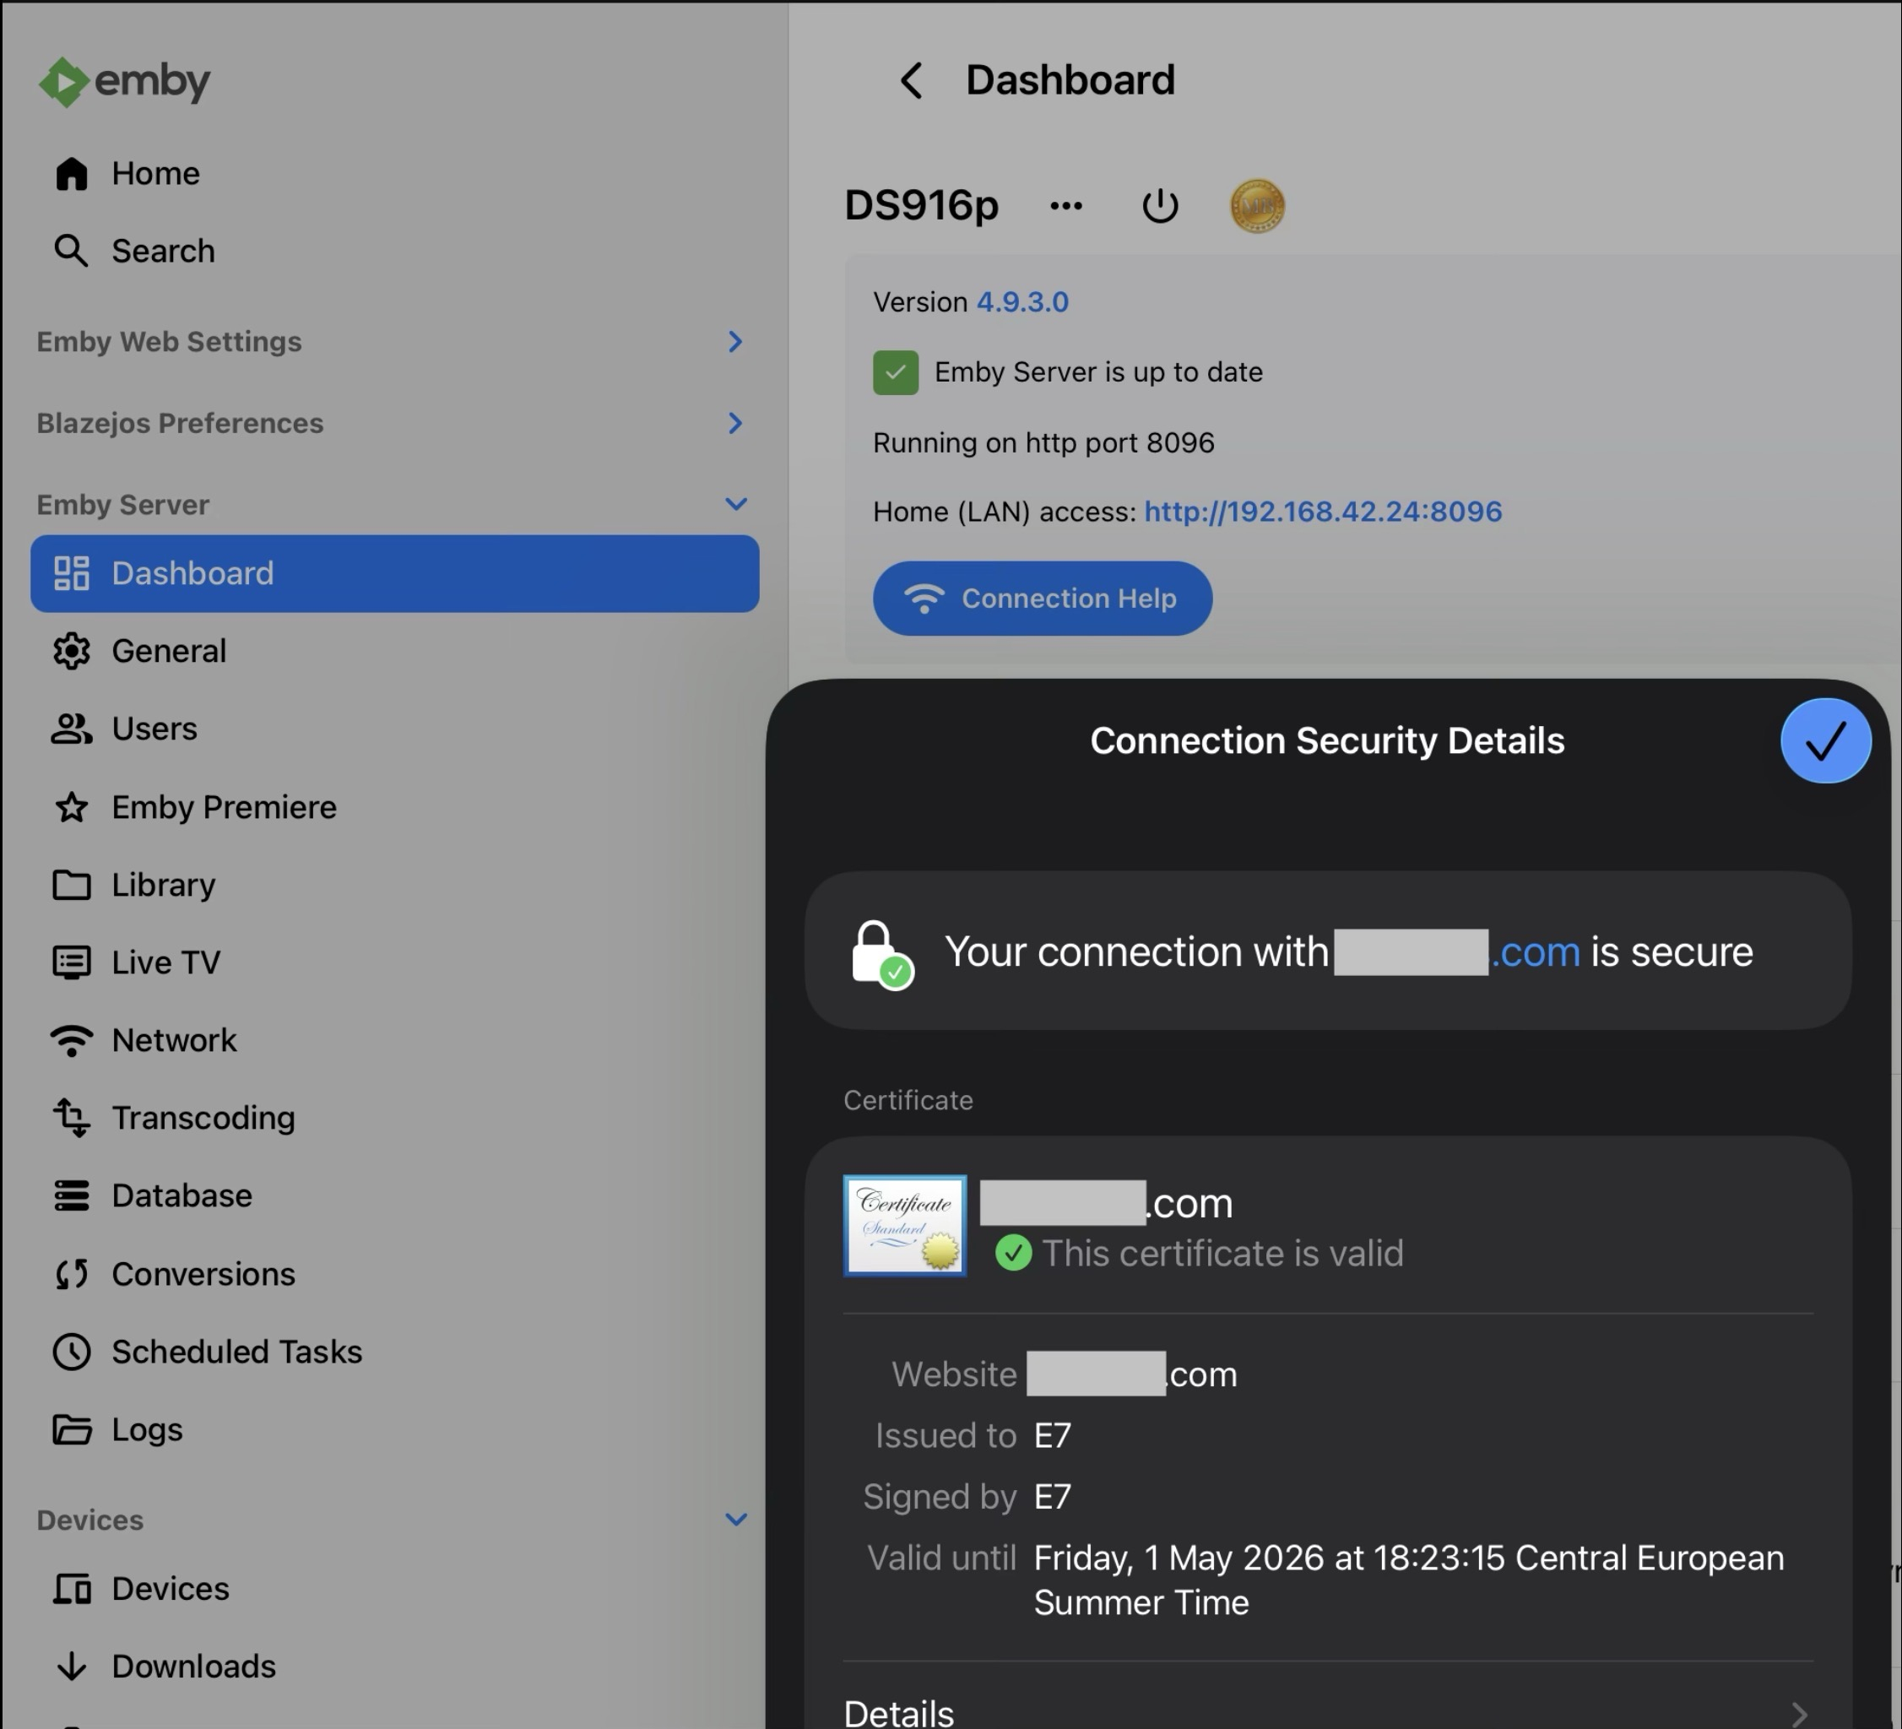Click the Connection Help button
1902x1729 pixels.
click(1042, 599)
